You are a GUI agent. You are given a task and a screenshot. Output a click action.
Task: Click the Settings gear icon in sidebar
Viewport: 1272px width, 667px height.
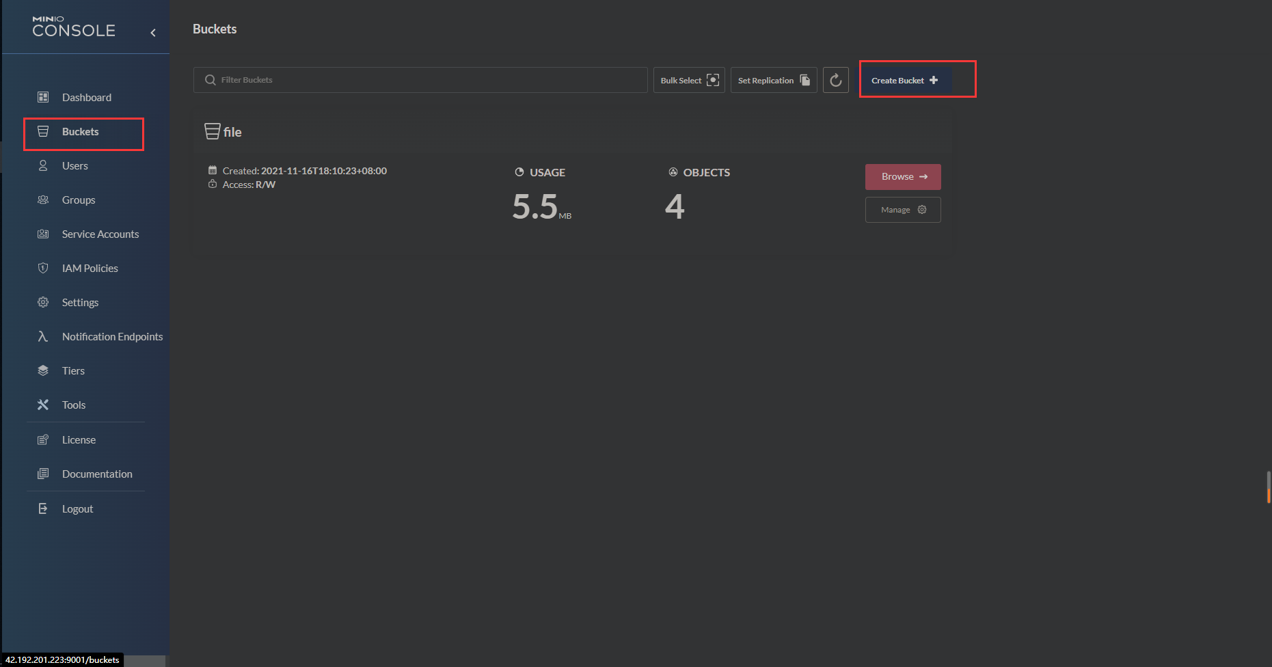43,303
